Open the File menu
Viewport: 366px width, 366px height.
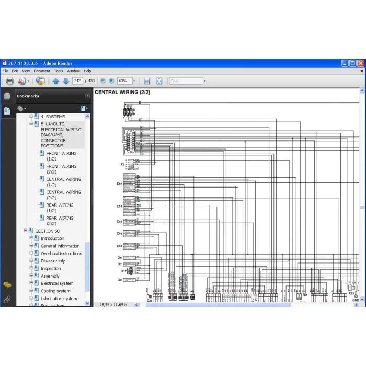[5, 71]
